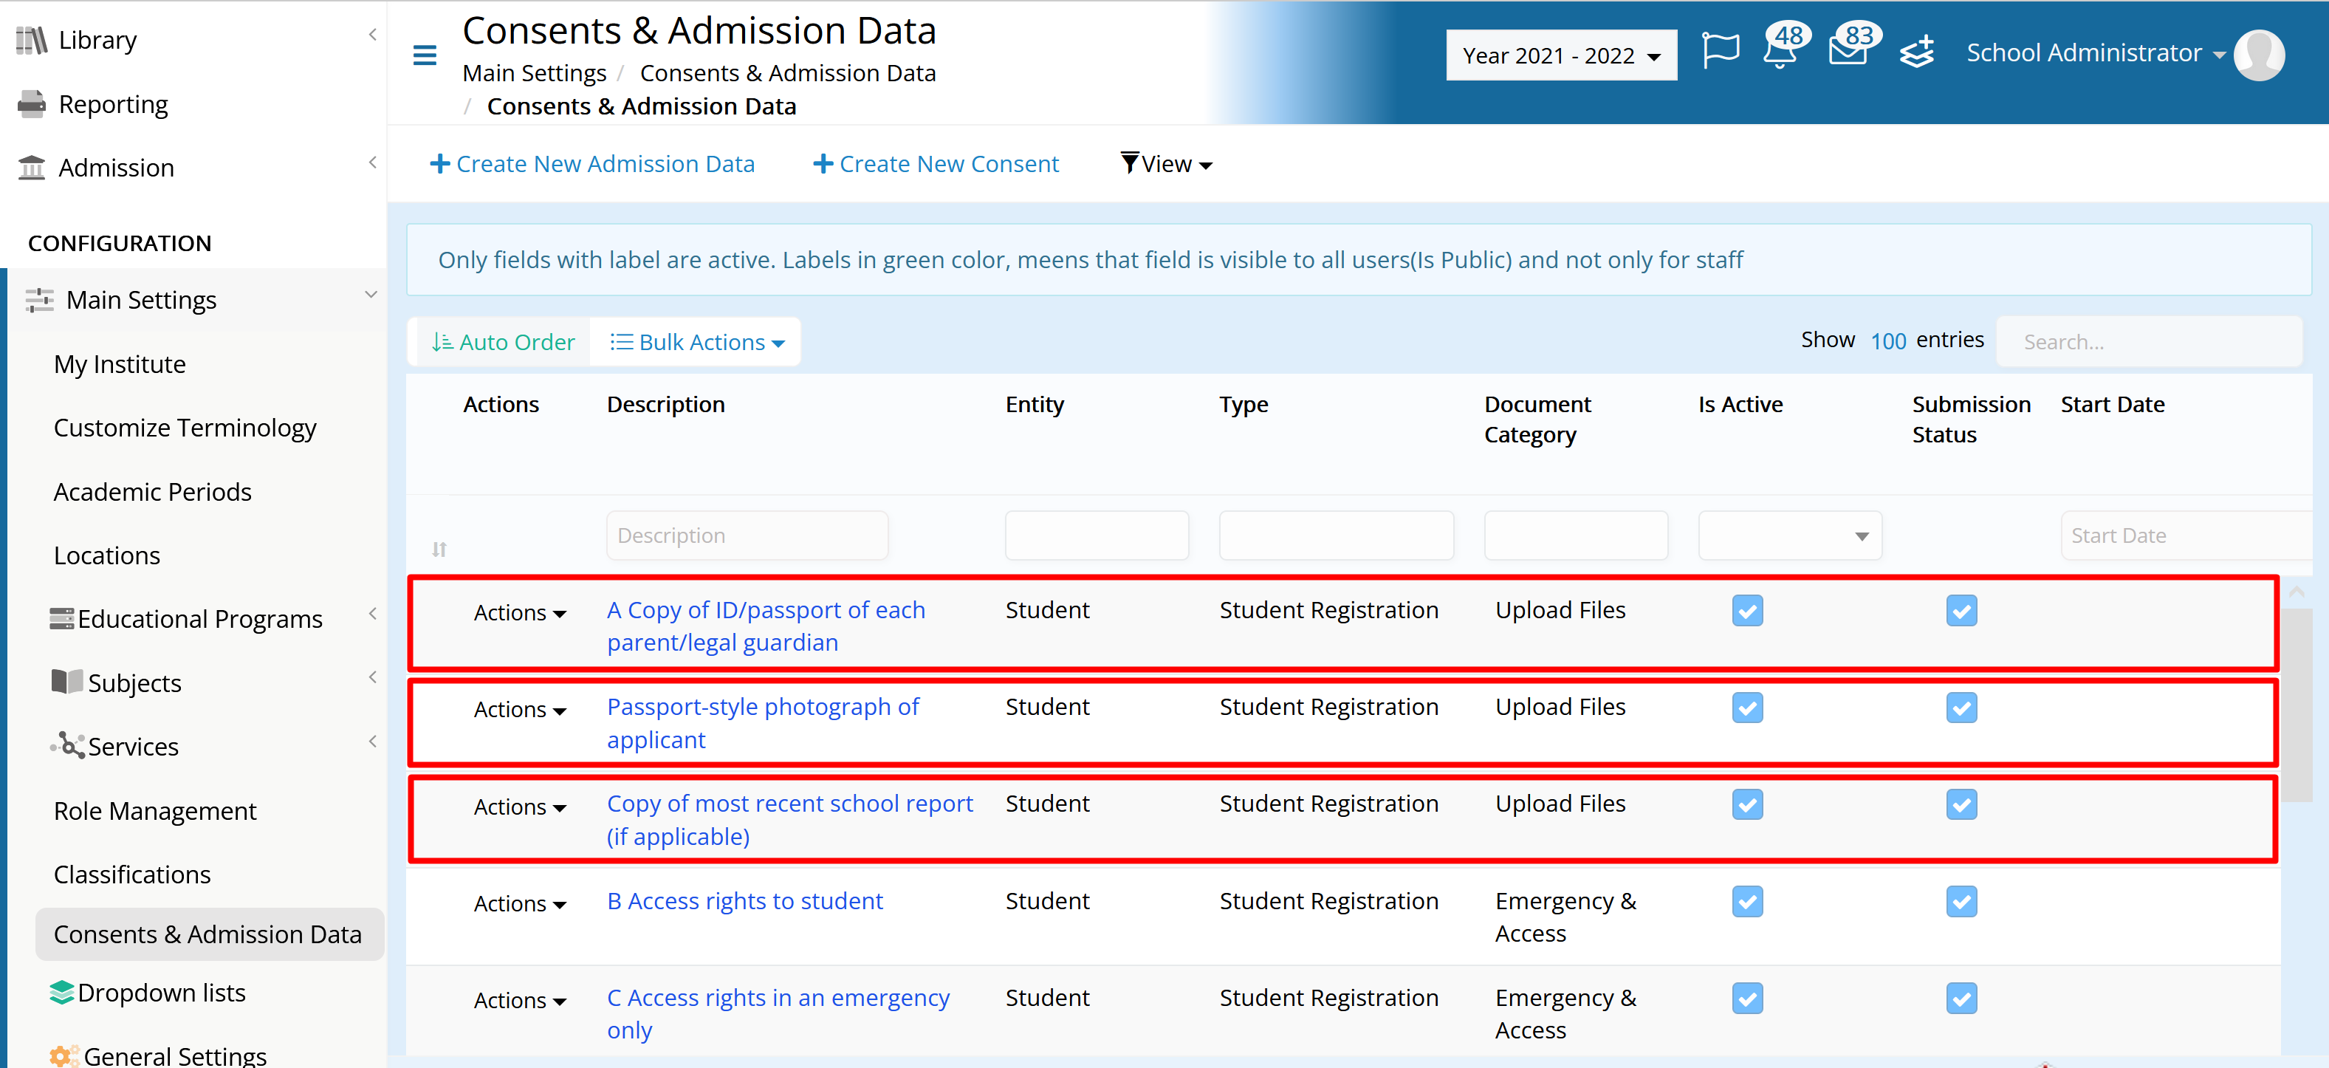Open the School Administrator user dropdown
This screenshot has width=2329, height=1068.
[2095, 53]
